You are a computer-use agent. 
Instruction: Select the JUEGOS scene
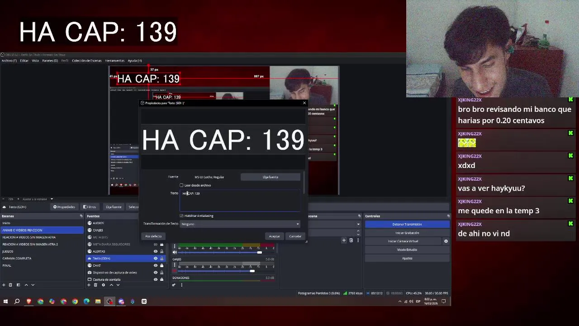point(42,251)
